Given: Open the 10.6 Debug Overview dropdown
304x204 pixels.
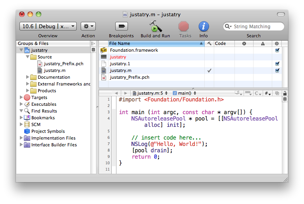Looking at the screenshot, I should (x=48, y=26).
